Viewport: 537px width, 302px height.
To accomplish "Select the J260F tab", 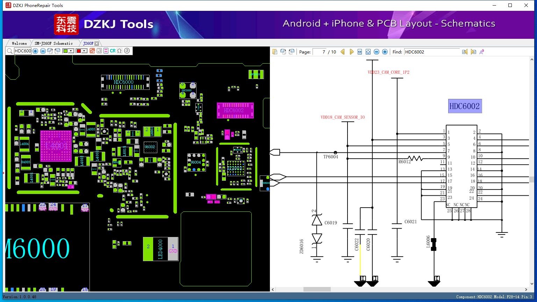I will (88, 43).
